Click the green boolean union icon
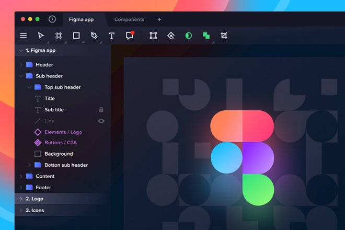The image size is (345, 230). [206, 36]
